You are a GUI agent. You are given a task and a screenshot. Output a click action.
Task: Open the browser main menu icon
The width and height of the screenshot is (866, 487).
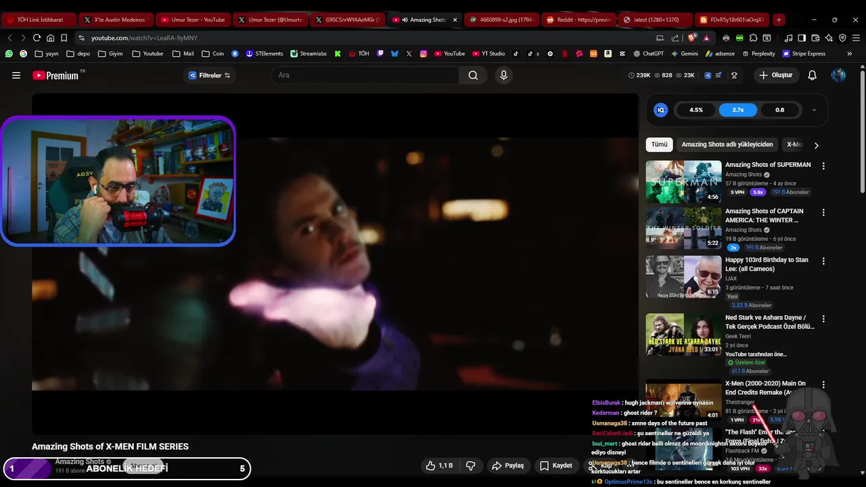click(x=854, y=38)
